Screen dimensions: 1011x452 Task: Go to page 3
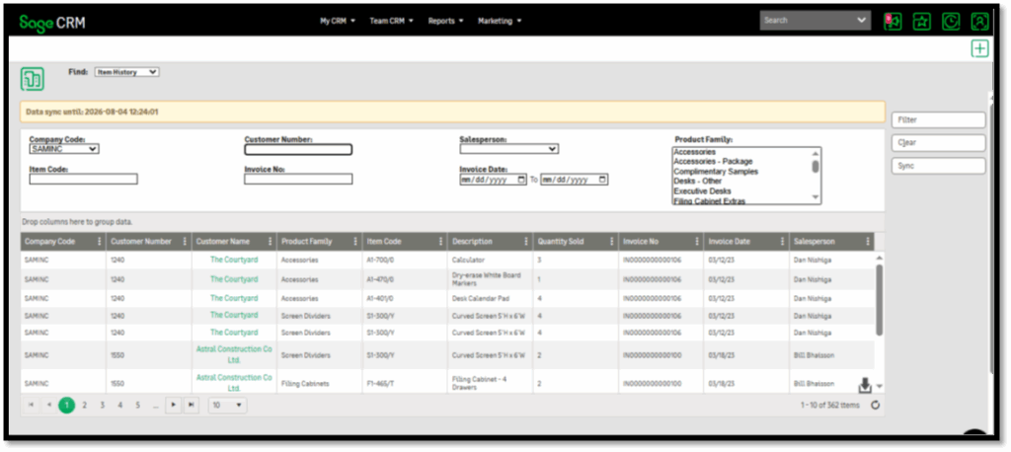(102, 406)
